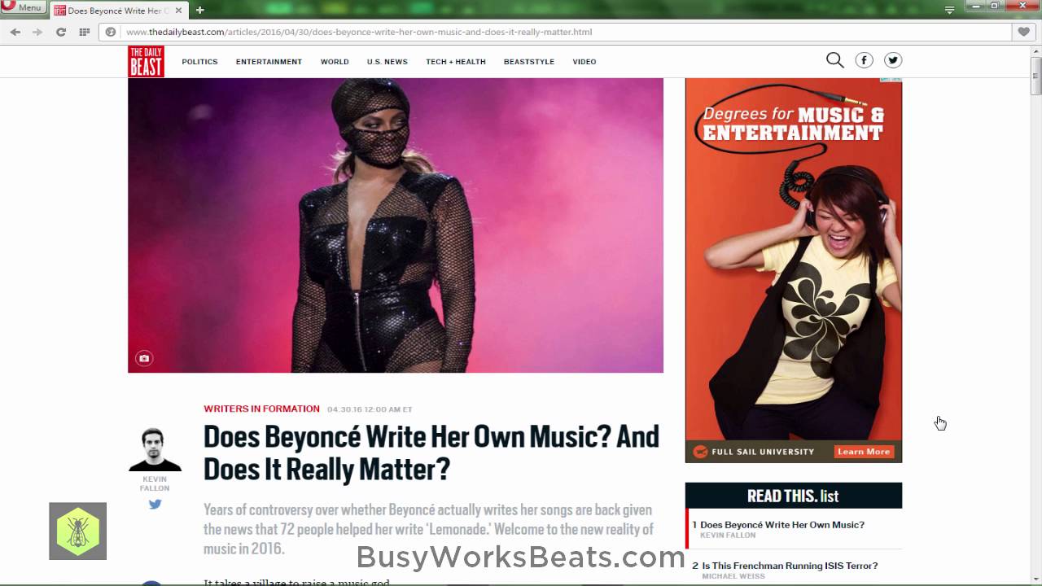The image size is (1042, 586).
Task: Click the address bar URL field
Action: coord(555,32)
